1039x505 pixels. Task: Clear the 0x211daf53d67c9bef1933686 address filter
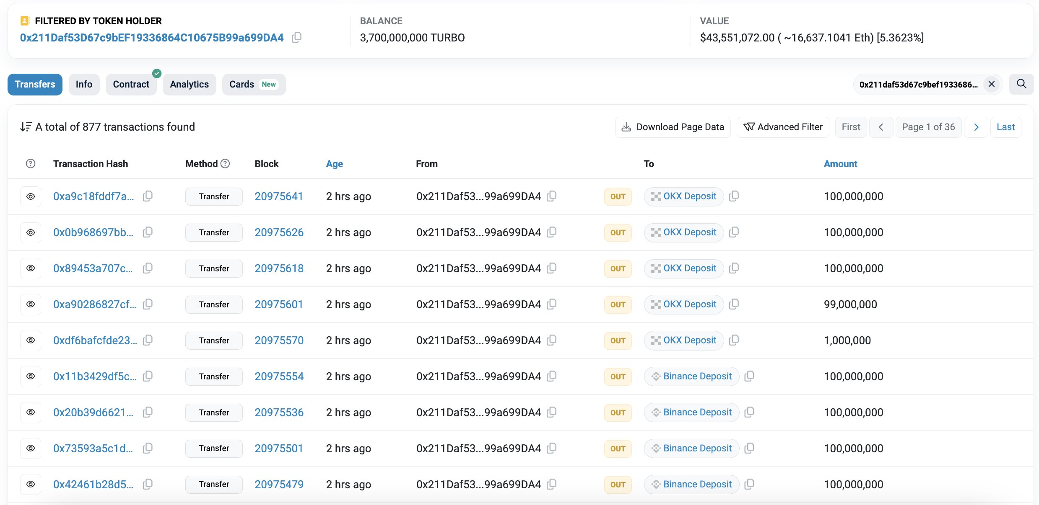991,84
